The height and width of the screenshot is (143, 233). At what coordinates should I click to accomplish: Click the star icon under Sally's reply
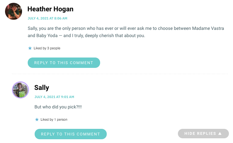pyautogui.click(x=37, y=119)
